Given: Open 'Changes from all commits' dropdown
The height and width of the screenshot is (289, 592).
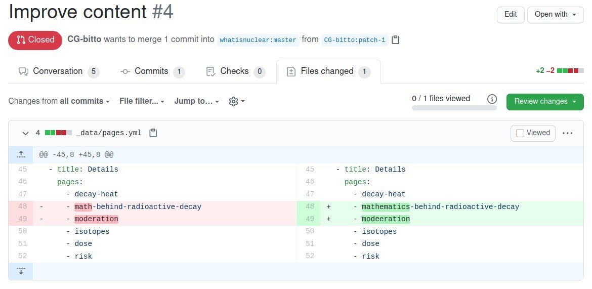Looking at the screenshot, I should pyautogui.click(x=59, y=101).
